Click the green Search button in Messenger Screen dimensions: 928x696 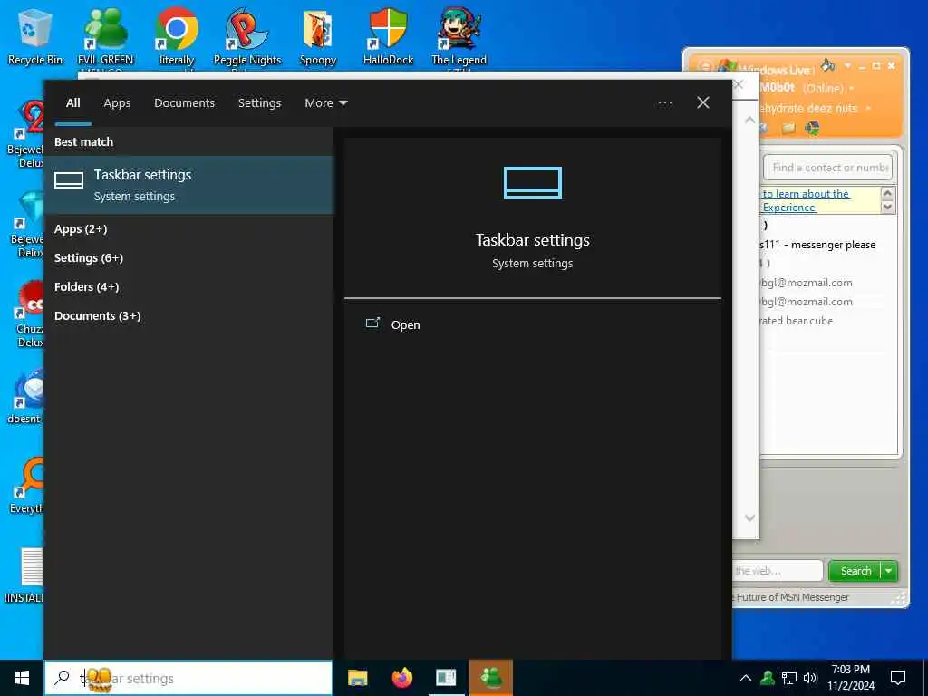855,571
